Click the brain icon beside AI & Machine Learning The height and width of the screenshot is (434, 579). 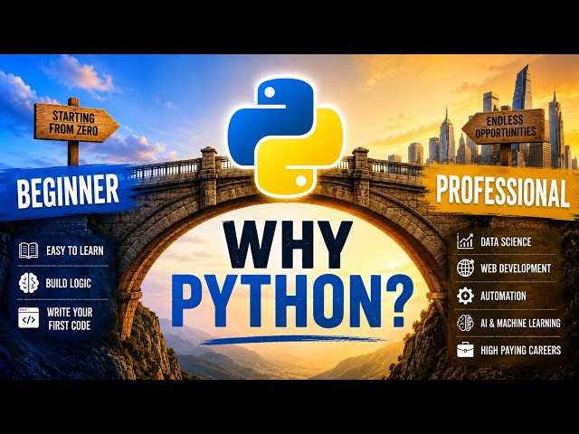[465, 323]
